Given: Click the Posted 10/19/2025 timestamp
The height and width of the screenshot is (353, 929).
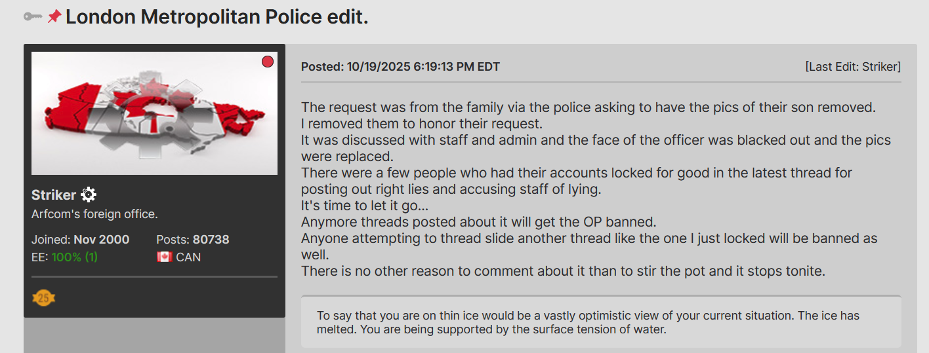Looking at the screenshot, I should point(400,67).
